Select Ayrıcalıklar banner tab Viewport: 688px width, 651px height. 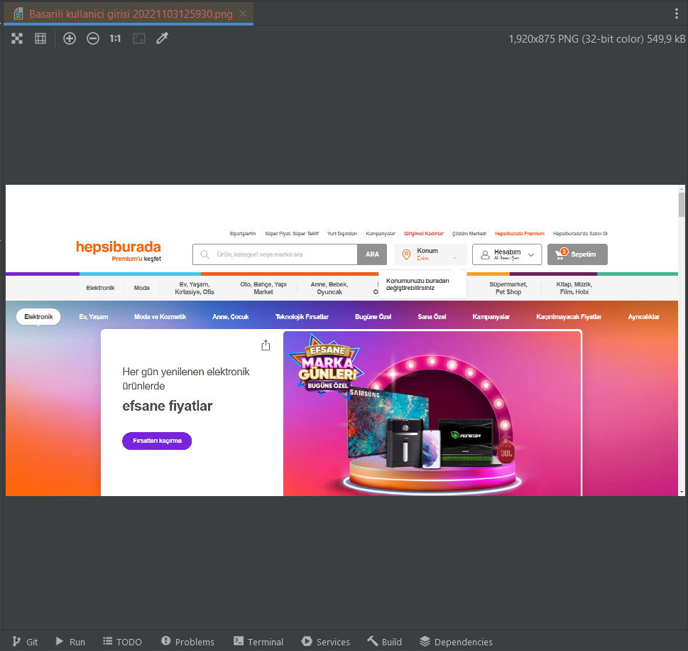pos(644,317)
